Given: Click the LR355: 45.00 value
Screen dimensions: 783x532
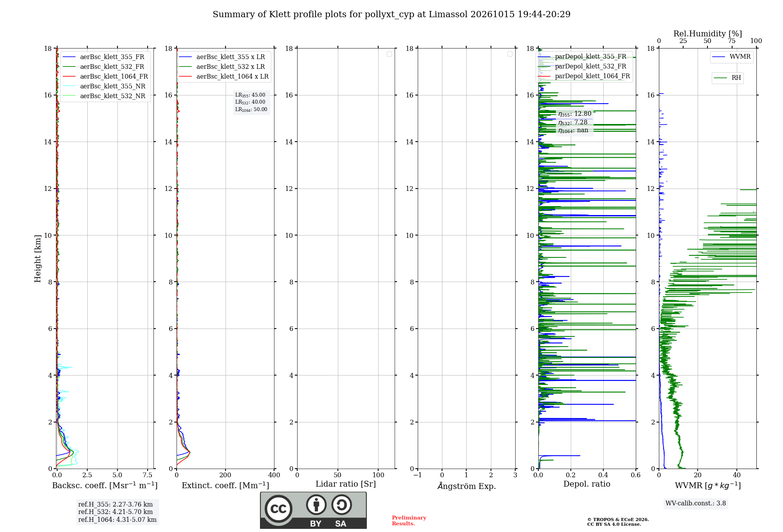Looking at the screenshot, I should [250, 95].
